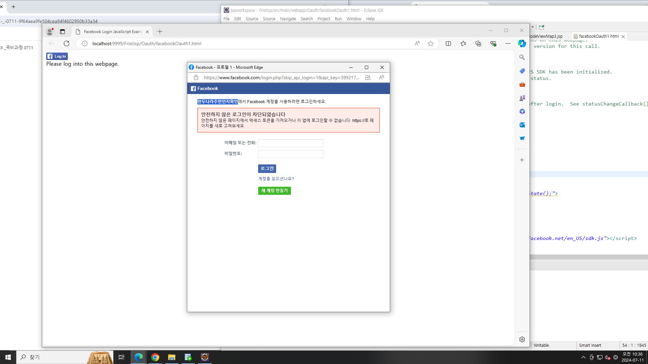This screenshot has height=364, width=648.
Task: Open Microsoft Edge from taskbar
Action: click(138, 357)
